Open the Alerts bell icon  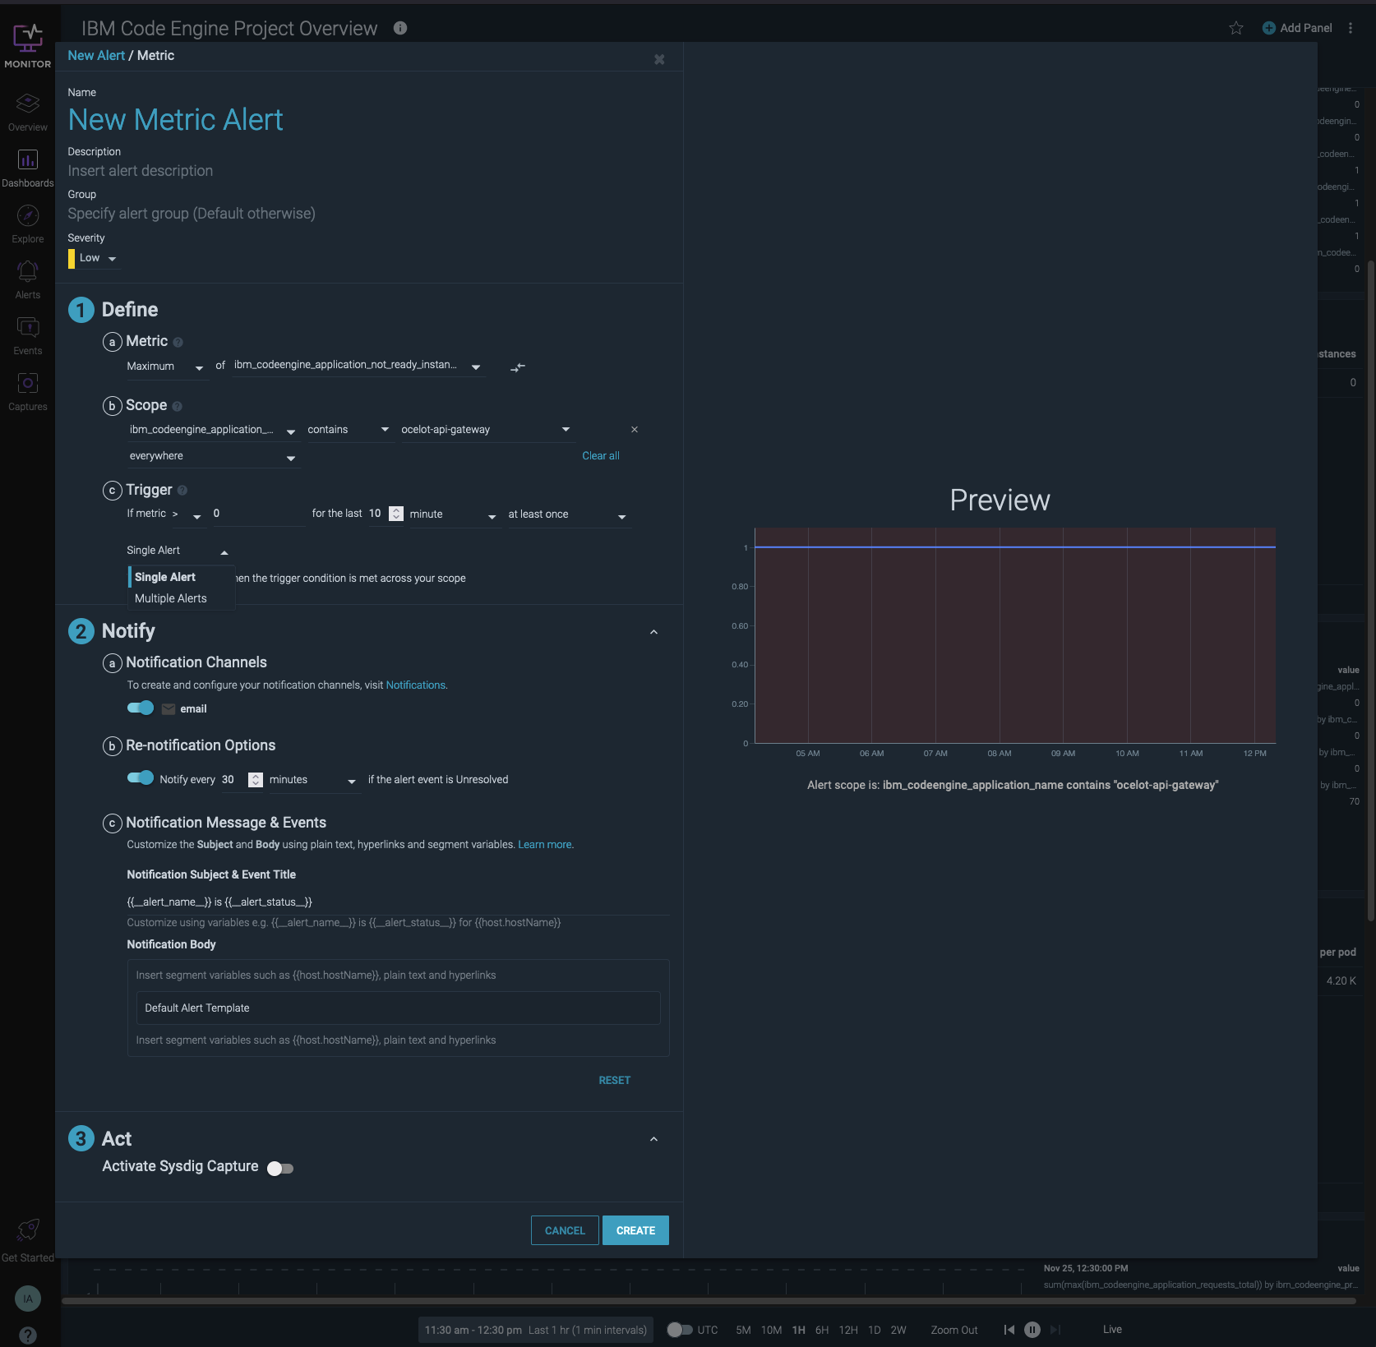click(28, 271)
